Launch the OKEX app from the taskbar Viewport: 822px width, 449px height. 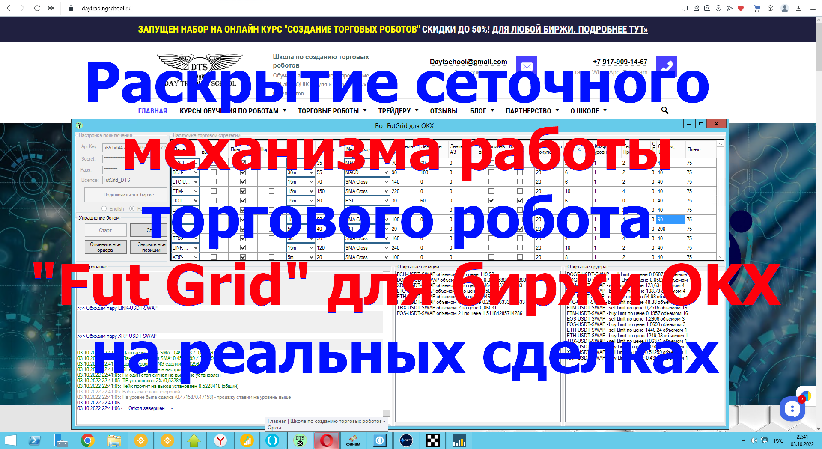pyautogui.click(x=406, y=440)
